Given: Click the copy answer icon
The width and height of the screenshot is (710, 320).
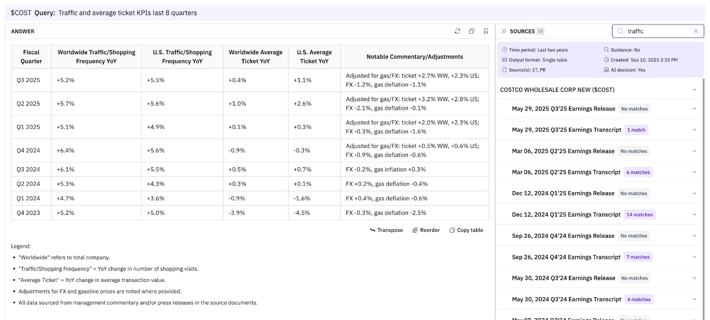Looking at the screenshot, I should coord(472,31).
